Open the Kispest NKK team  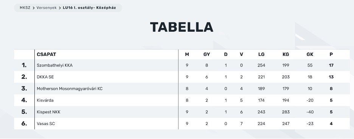click(48, 112)
